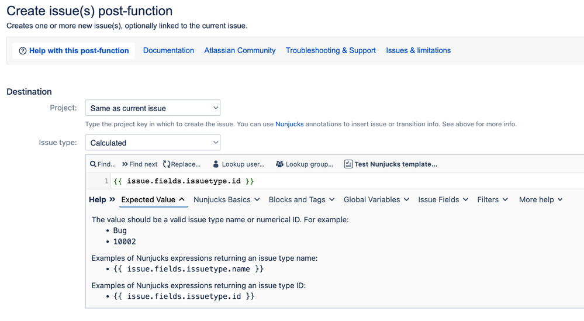
Task: Click Test Nunjucks template... button
Action: [x=391, y=164]
